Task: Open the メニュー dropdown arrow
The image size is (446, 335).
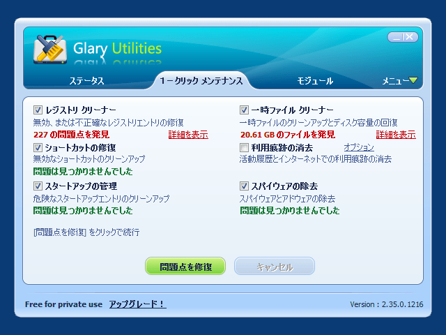Action: (x=413, y=80)
